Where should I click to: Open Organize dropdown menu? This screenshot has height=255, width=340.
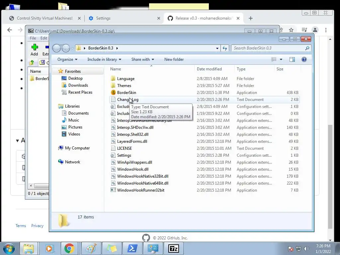[x=67, y=59]
